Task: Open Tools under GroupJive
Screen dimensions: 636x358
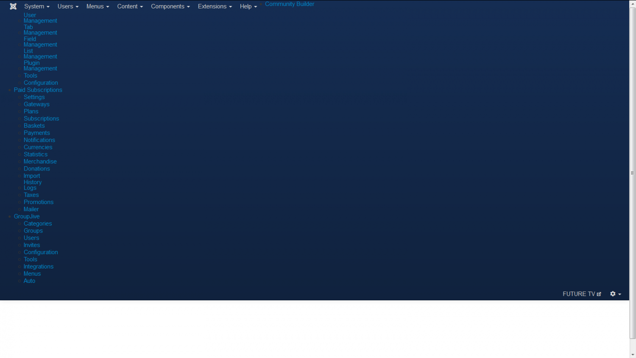Action: click(x=31, y=260)
